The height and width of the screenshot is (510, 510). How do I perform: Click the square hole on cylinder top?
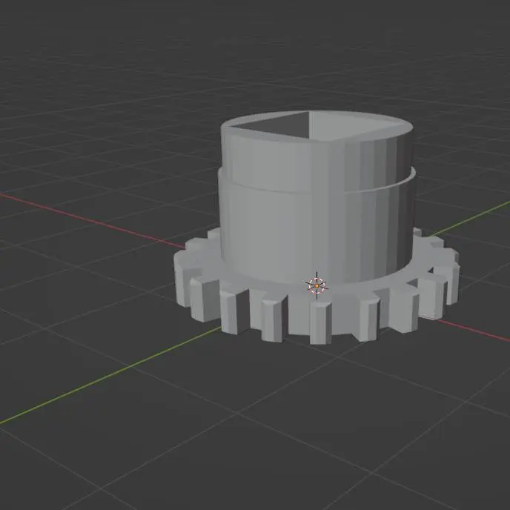[x=317, y=126]
